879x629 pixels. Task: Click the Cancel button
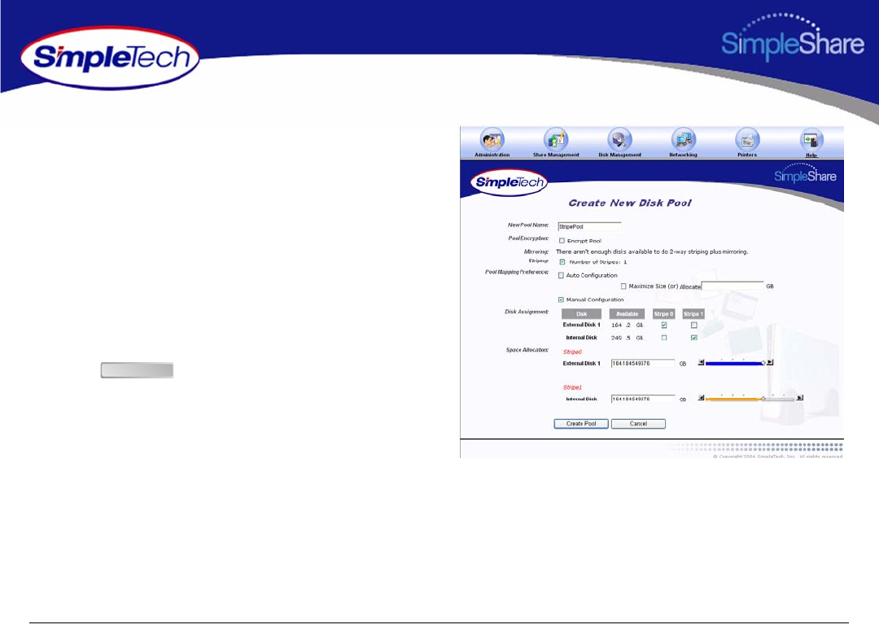[x=638, y=424]
